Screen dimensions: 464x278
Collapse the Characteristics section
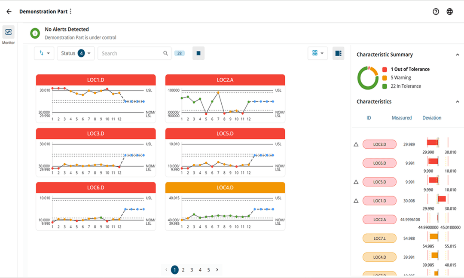[x=458, y=101]
